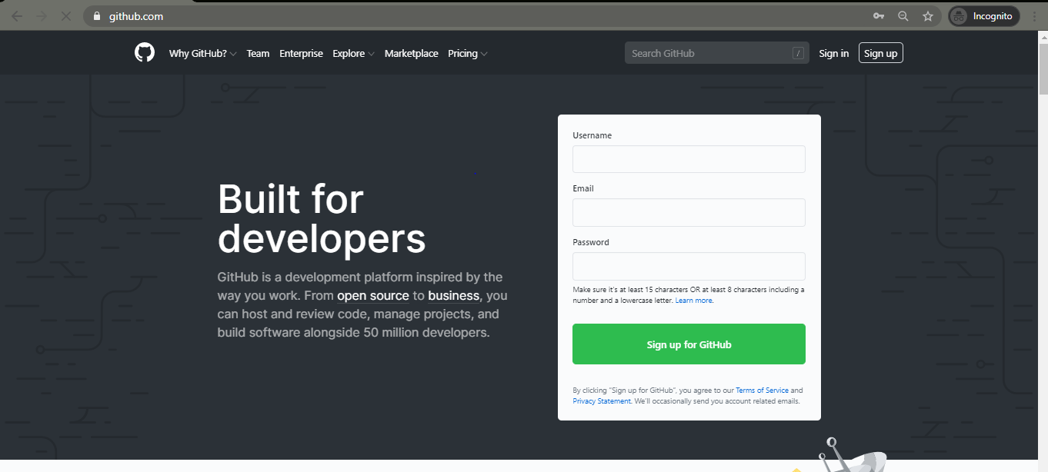1048x472 pixels.
Task: Click the padlock site info icon
Action: [x=97, y=16]
